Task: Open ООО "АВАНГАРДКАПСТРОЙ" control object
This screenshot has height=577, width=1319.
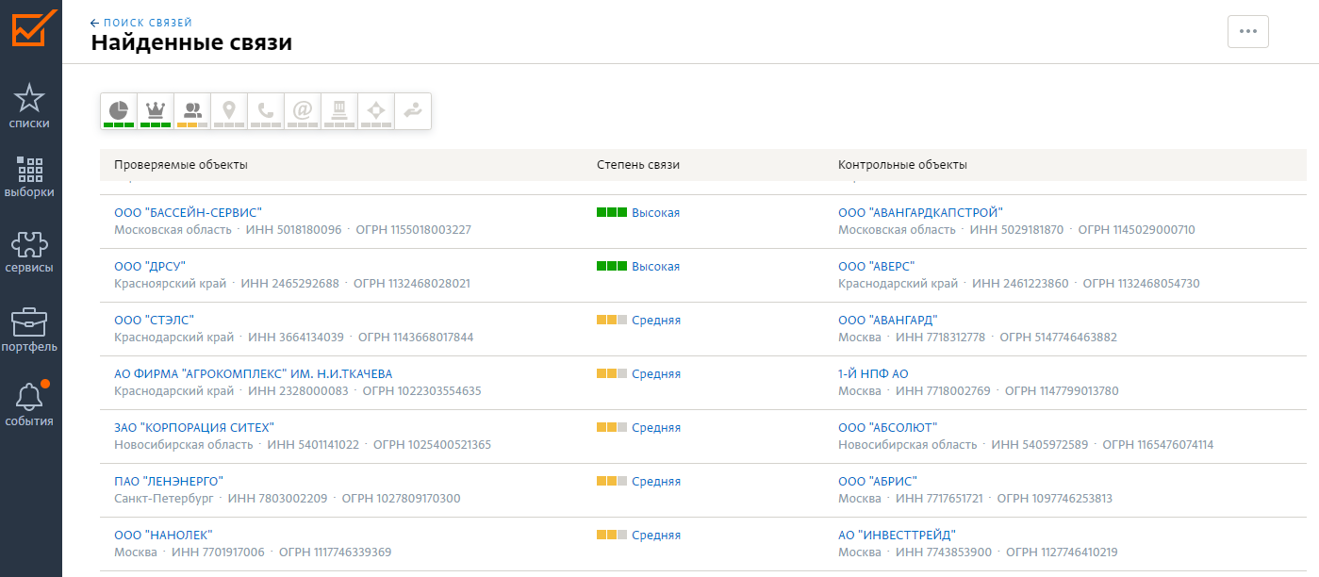Action: [920, 213]
